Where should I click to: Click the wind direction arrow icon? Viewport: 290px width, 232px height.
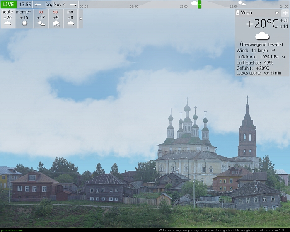tap(273, 50)
